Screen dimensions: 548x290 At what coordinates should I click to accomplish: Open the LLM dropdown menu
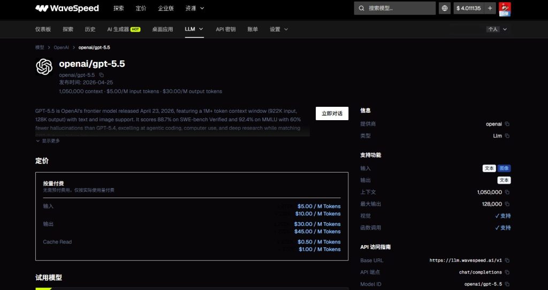194,29
